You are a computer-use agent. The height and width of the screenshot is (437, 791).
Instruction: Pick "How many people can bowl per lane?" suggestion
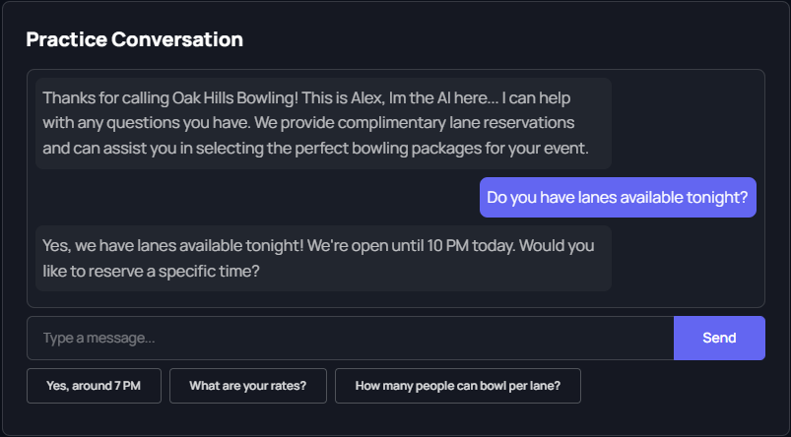click(x=457, y=386)
